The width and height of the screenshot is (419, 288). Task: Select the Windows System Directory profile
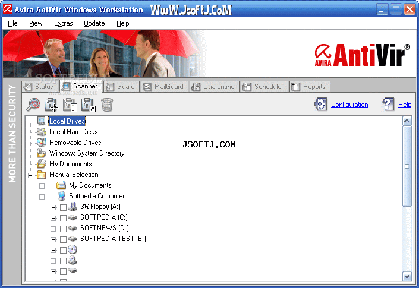87,153
